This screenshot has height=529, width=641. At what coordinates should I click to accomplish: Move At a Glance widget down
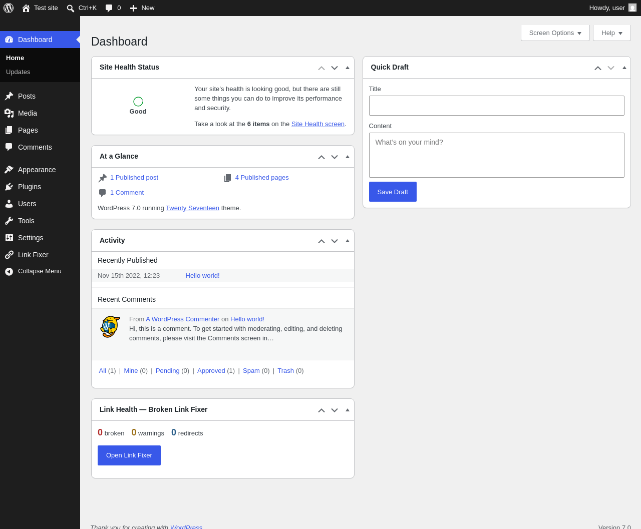click(x=335, y=157)
